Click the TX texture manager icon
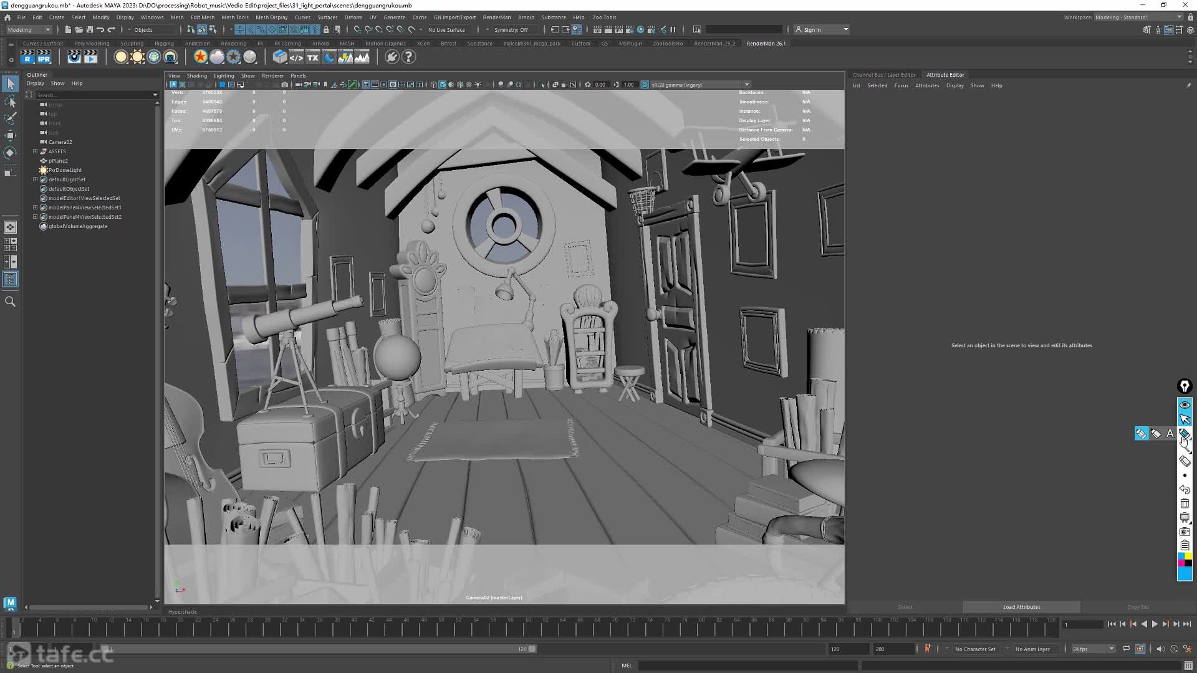Screen dimensions: 1197x673 (312, 57)
